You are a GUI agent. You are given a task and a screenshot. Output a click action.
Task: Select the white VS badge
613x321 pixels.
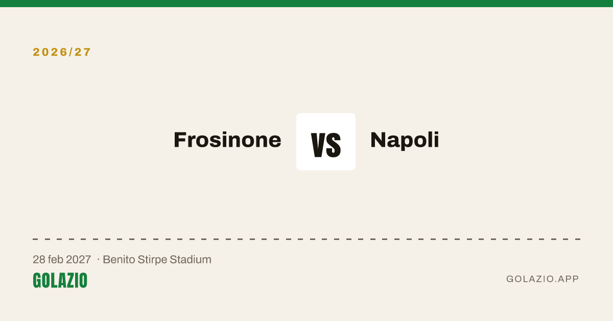pyautogui.click(x=326, y=142)
